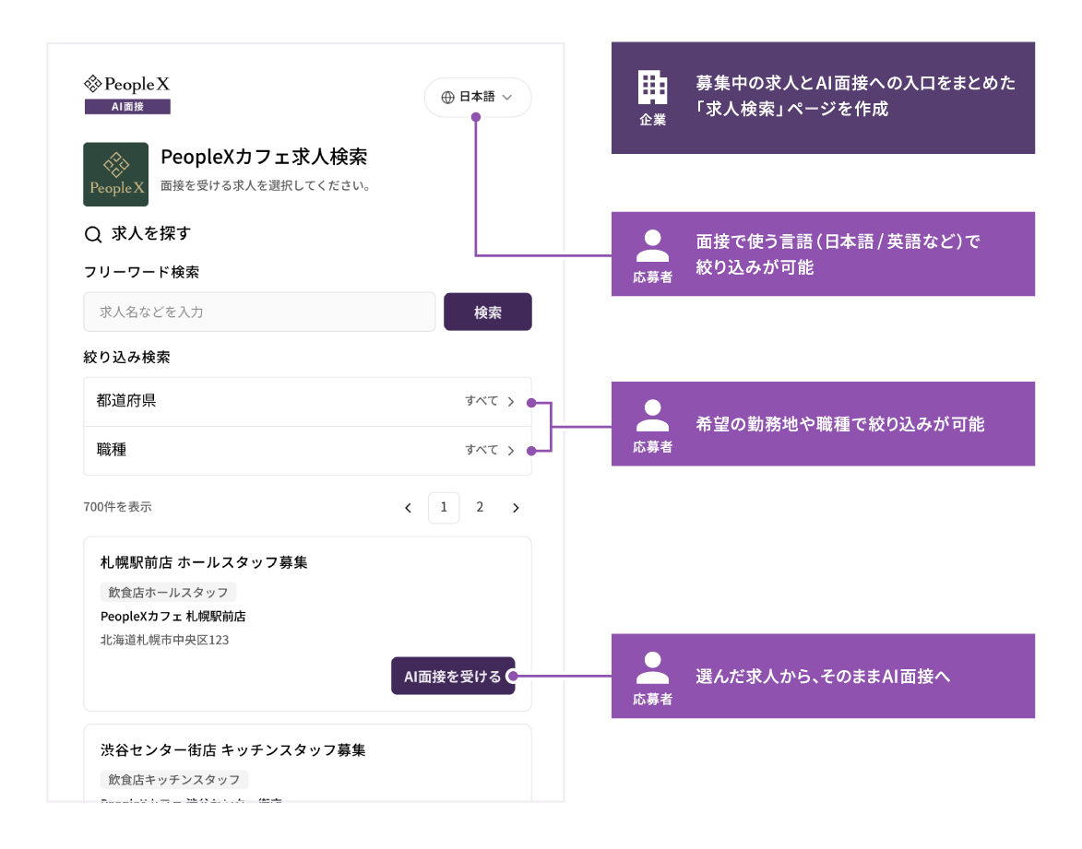Image resolution: width=1082 pixels, height=849 pixels.
Task: Open the 札幌駅前店 ホールスタッフ募集 job title
Action: pyautogui.click(x=204, y=563)
